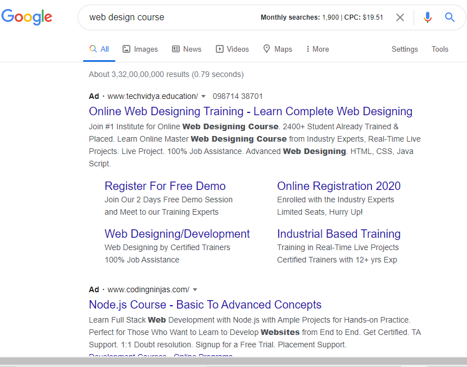Screen dimensions: 467x367
Task: Click Enrolled with the Industry Experts text
Action: (335, 200)
